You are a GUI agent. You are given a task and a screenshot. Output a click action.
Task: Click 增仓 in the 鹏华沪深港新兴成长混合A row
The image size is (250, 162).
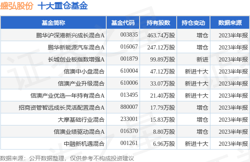(202, 35)
